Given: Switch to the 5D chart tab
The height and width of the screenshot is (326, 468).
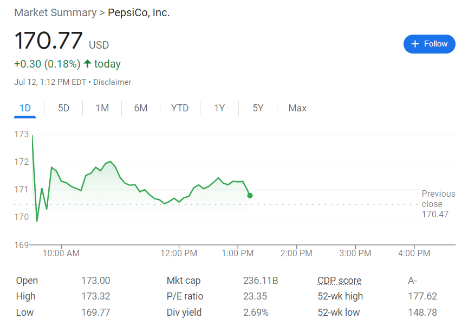Looking at the screenshot, I should [64, 108].
